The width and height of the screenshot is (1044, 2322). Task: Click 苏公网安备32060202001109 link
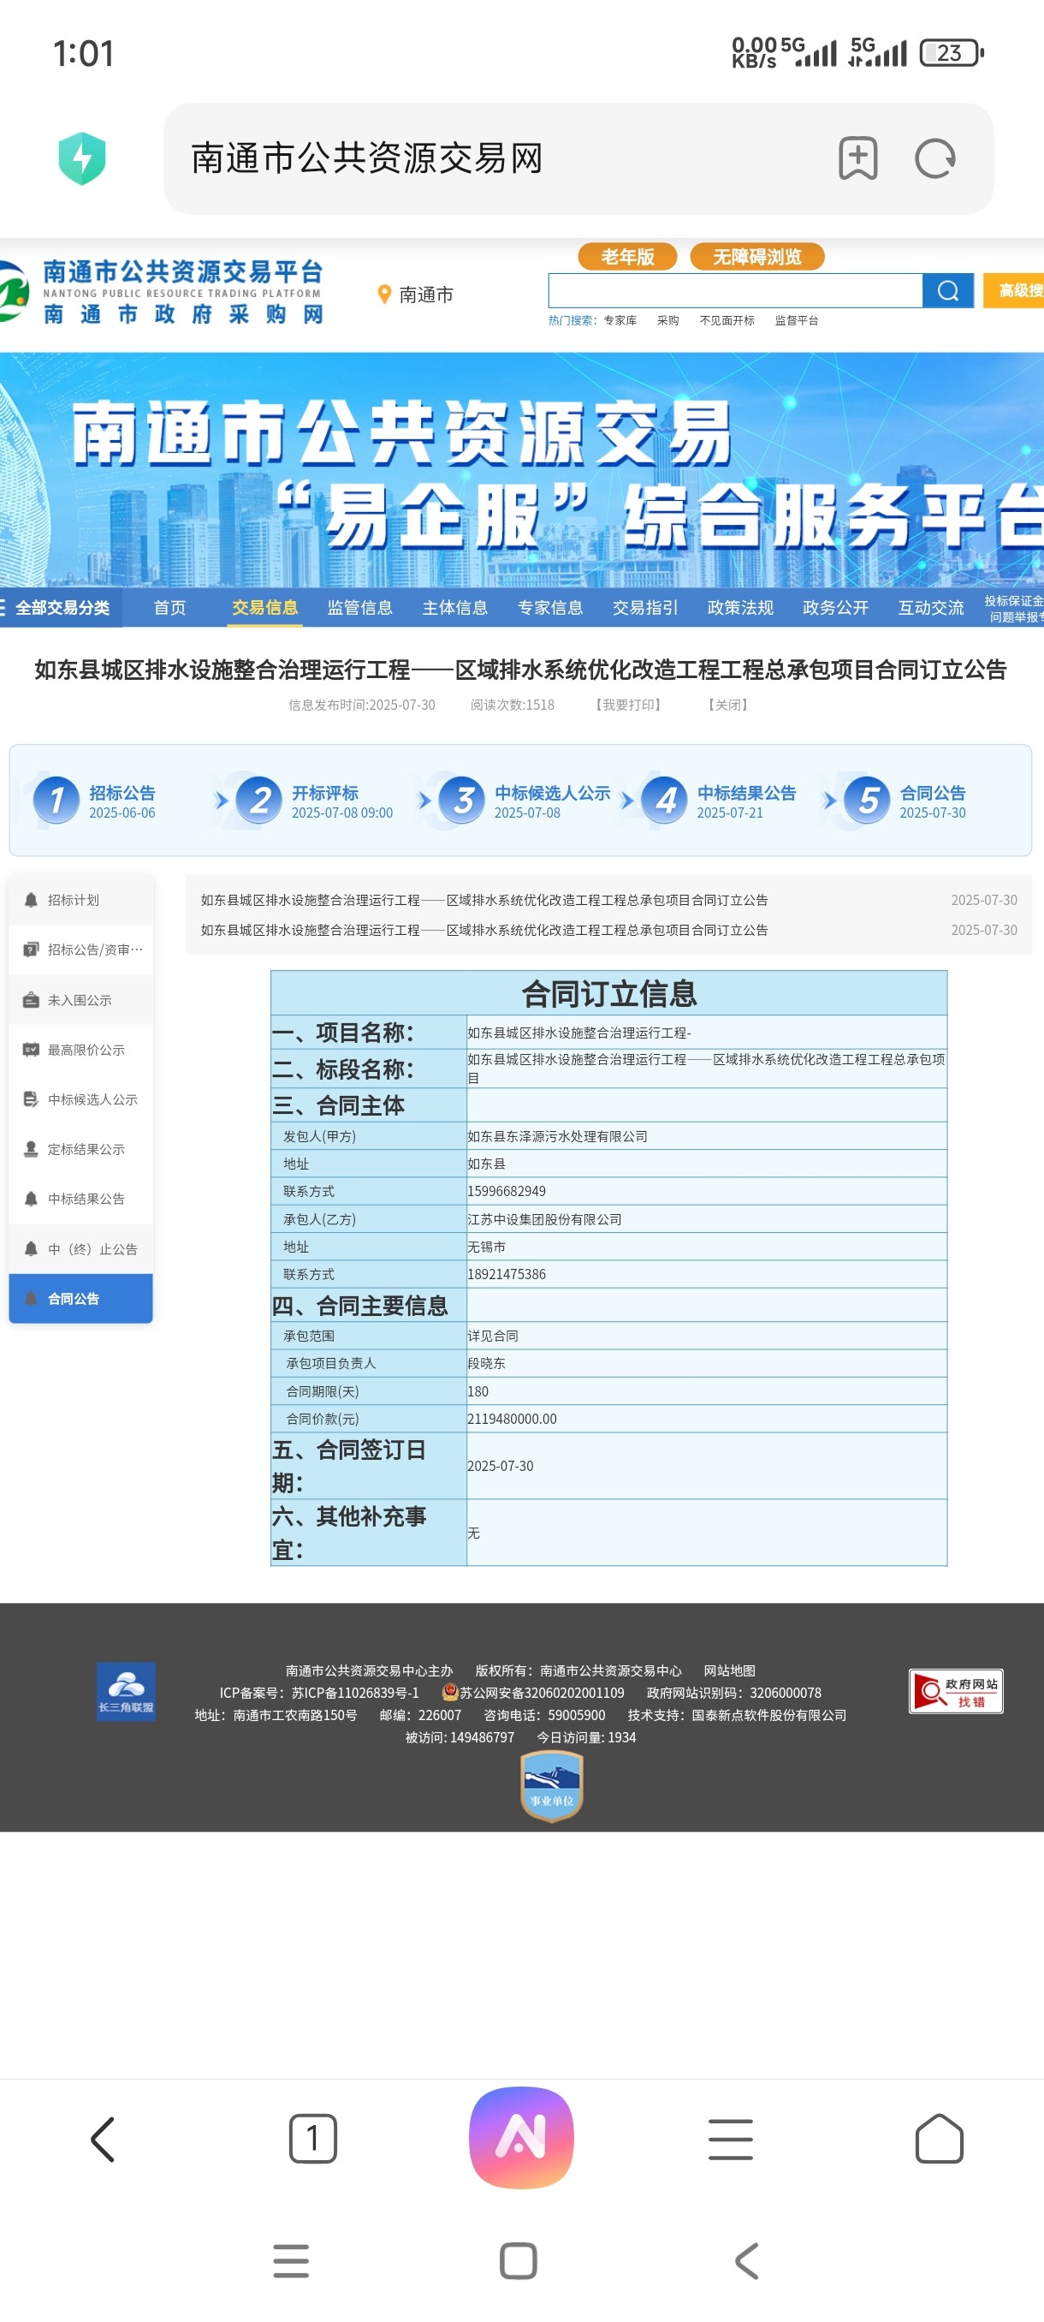(542, 1693)
